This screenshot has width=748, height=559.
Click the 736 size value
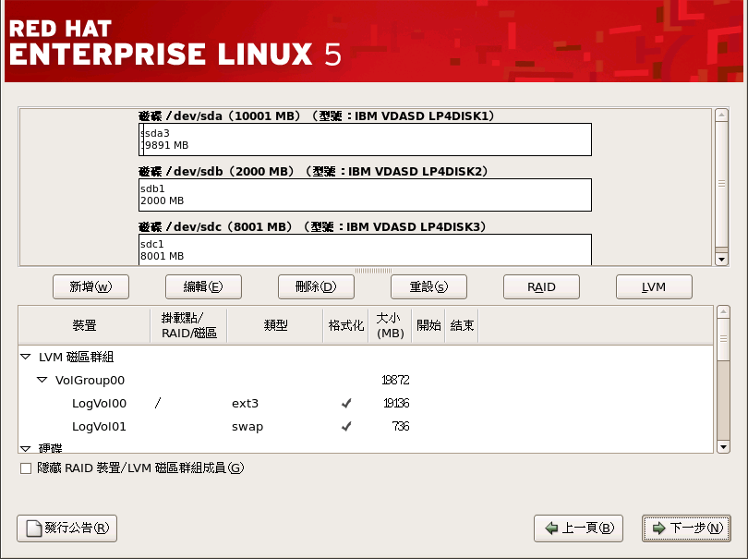401,426
